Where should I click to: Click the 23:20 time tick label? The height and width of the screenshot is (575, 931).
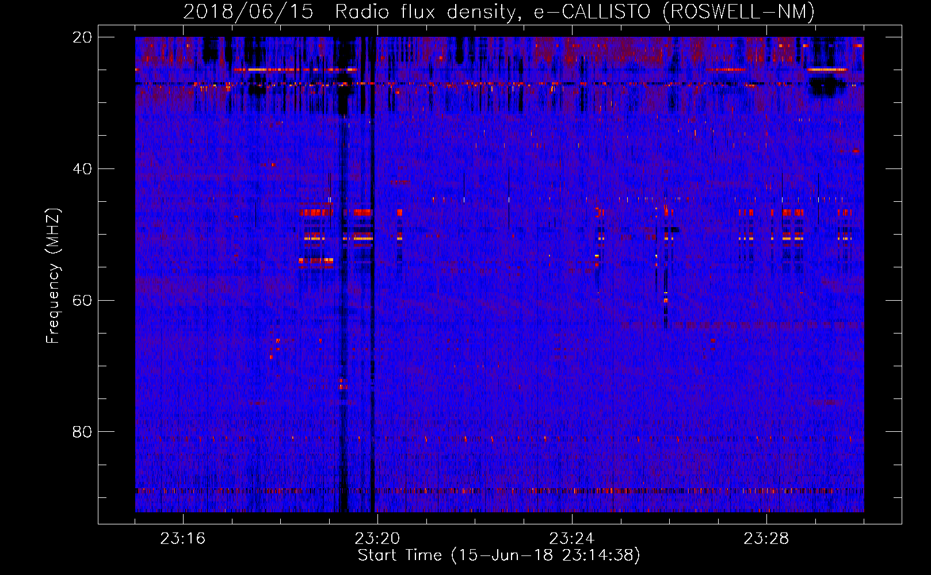point(377,539)
